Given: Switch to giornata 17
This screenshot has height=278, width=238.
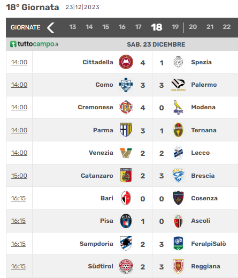Looking at the screenshot, I should click(x=138, y=27).
